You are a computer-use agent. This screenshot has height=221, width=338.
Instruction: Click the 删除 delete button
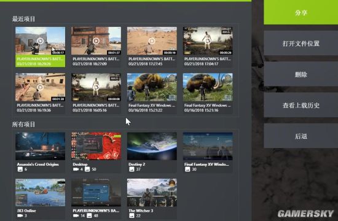pyautogui.click(x=301, y=74)
